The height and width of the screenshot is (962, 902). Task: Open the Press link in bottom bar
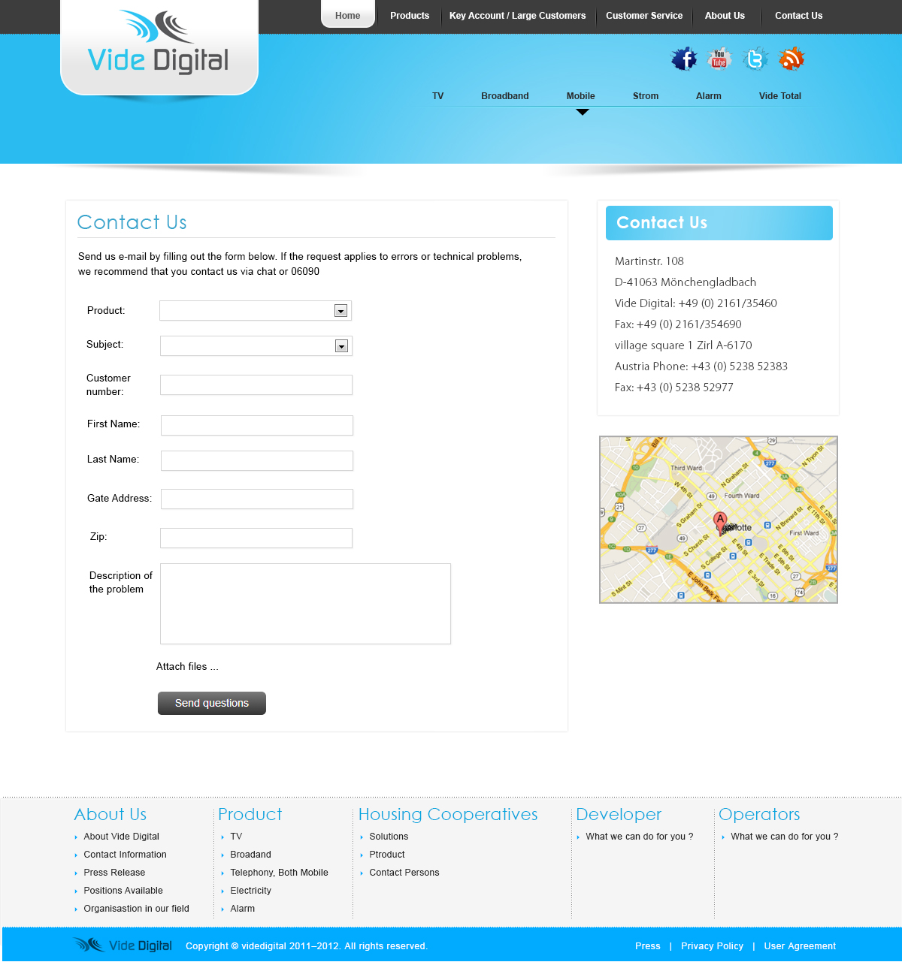pos(648,946)
